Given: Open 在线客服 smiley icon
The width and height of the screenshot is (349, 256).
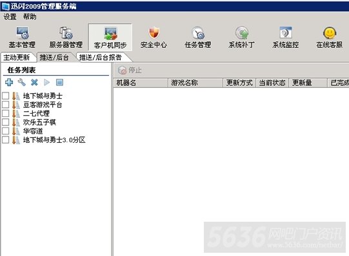Looking at the screenshot, I should (x=330, y=33).
